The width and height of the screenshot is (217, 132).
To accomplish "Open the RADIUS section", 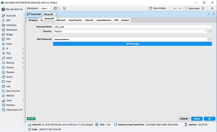I will [x=8, y=96].
